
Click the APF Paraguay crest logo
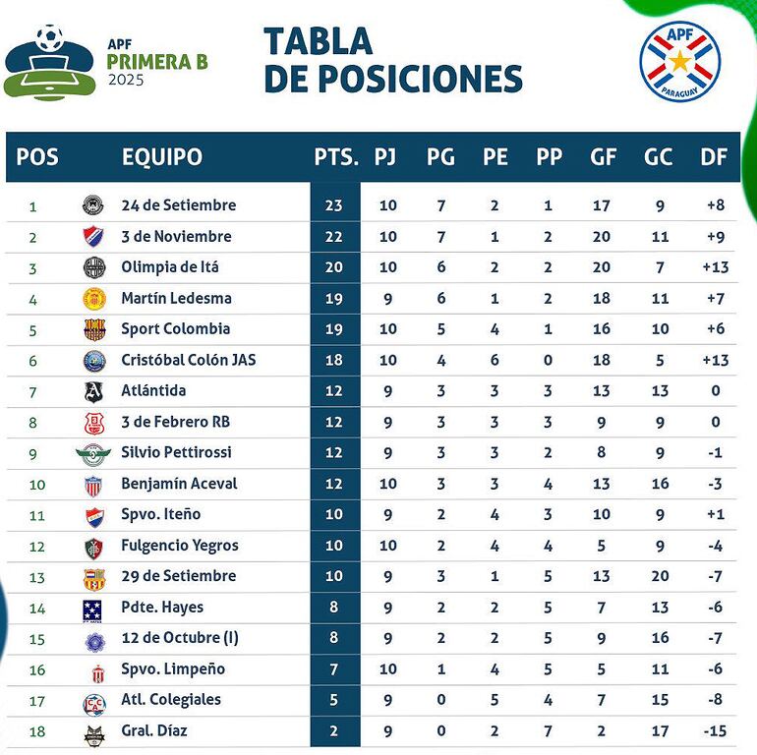pos(679,60)
